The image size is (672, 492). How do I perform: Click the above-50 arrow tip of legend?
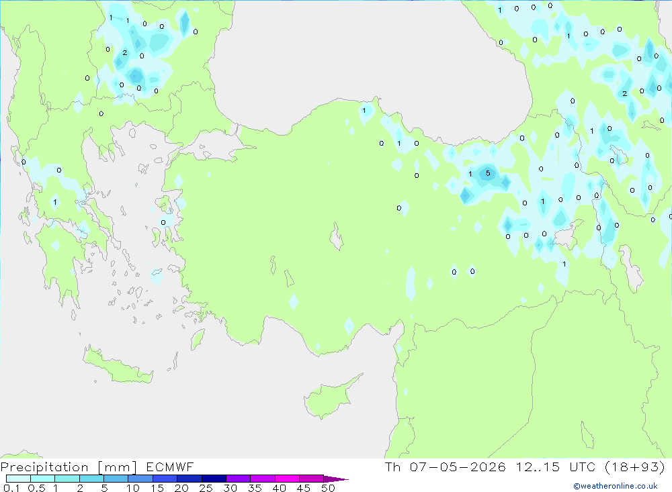point(337,479)
